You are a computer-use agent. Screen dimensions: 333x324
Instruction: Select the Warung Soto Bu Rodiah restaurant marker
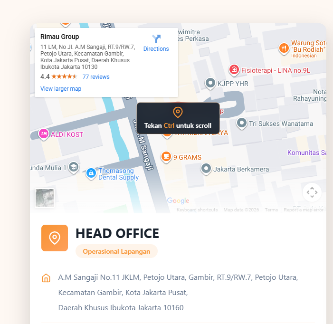[x=284, y=48]
